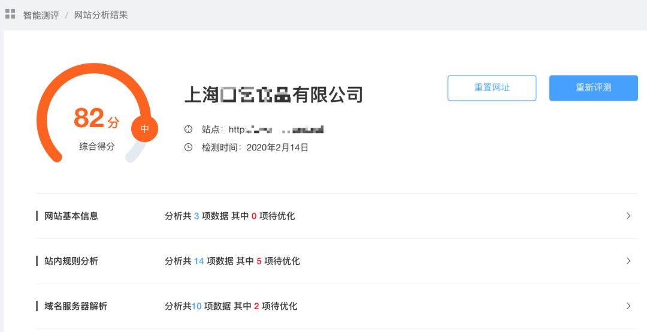Click the orange 中 rating badge
Image resolution: width=647 pixels, height=332 pixels.
coord(144,129)
